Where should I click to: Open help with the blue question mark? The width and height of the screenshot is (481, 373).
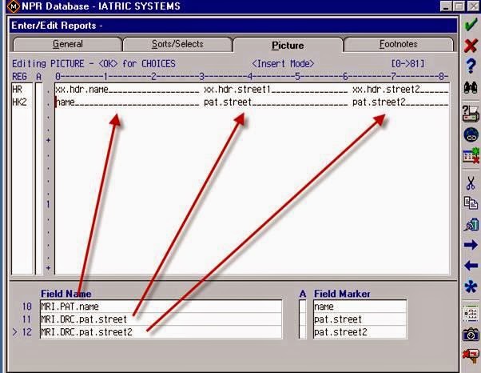point(471,66)
